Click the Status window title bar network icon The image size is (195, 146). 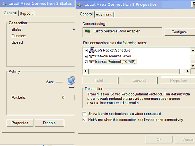[x=4, y=4]
